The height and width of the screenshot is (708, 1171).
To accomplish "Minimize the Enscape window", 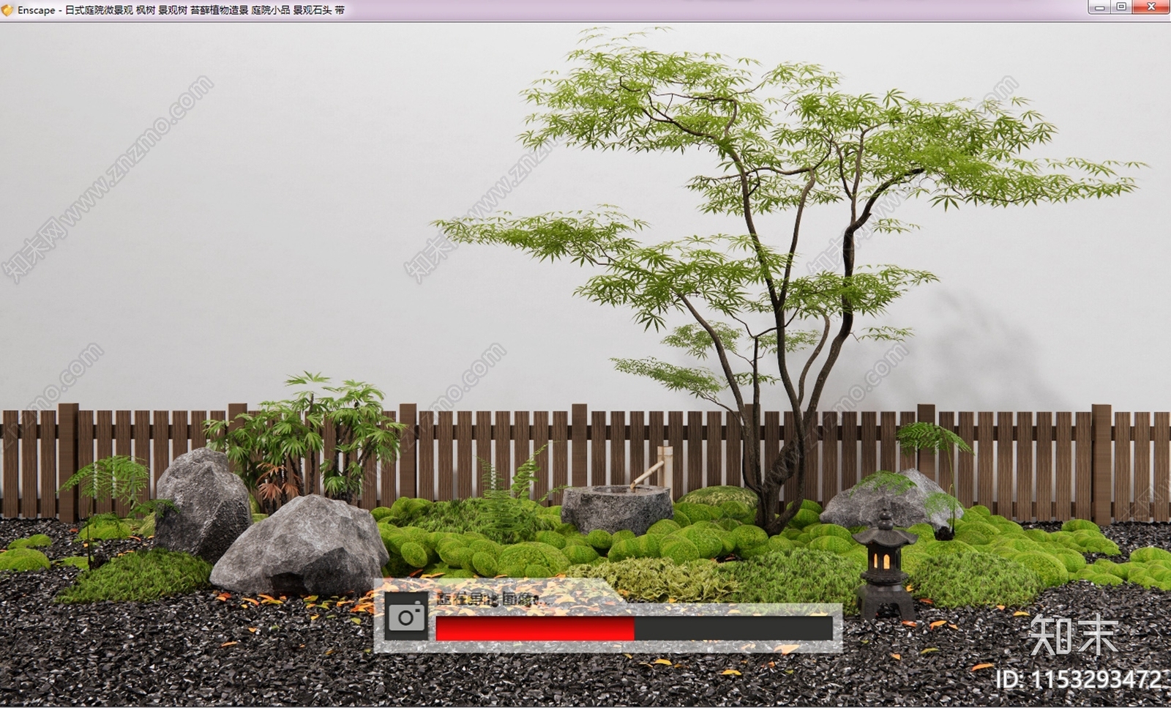I will coord(1099,7).
